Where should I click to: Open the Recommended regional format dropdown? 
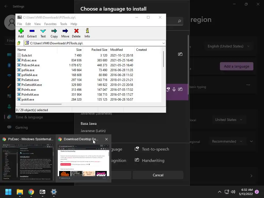[227, 142]
